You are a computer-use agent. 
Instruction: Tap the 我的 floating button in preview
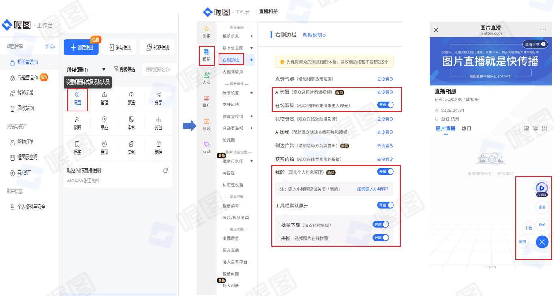(x=542, y=225)
